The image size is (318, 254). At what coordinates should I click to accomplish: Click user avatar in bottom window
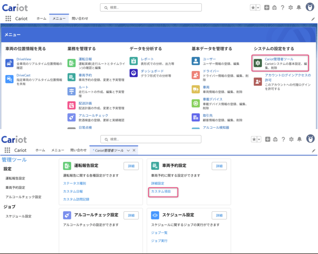click(x=310, y=139)
